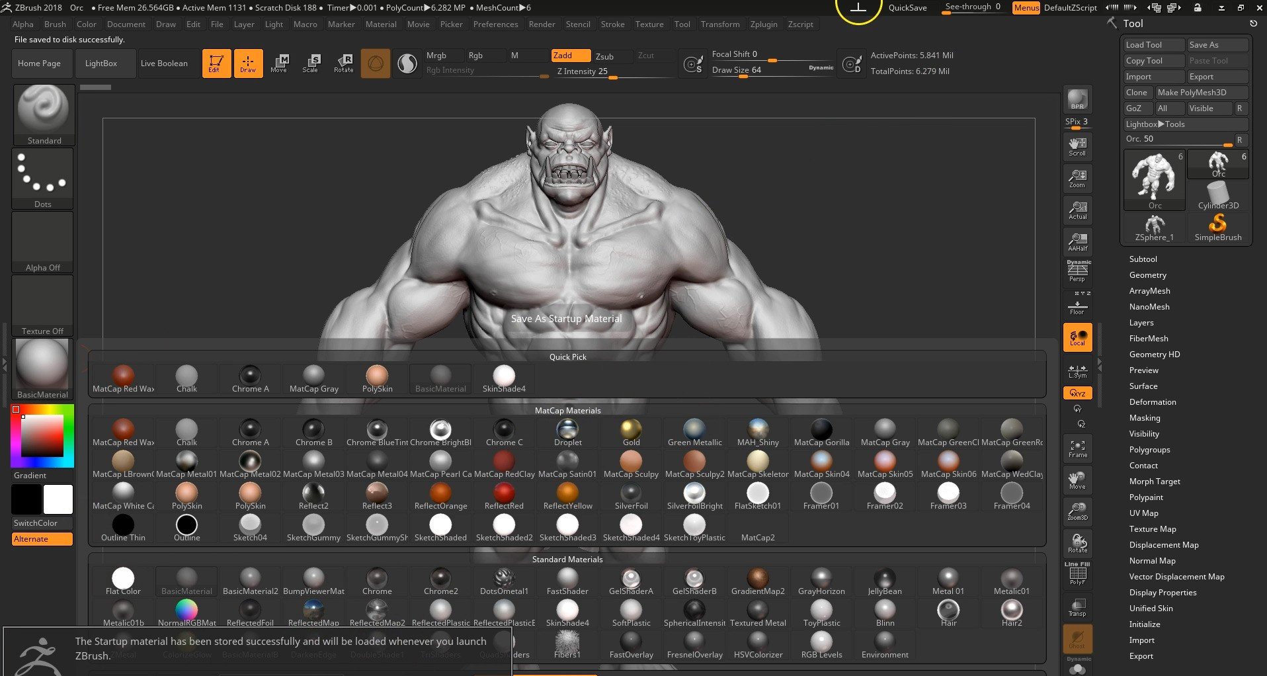1267x676 pixels.
Task: Switch to the Scale transform tool
Action: pyautogui.click(x=311, y=63)
